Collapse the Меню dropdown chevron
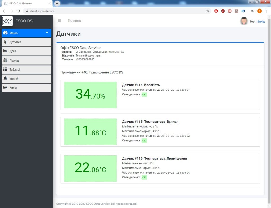The image size is (271, 208). (47, 33)
